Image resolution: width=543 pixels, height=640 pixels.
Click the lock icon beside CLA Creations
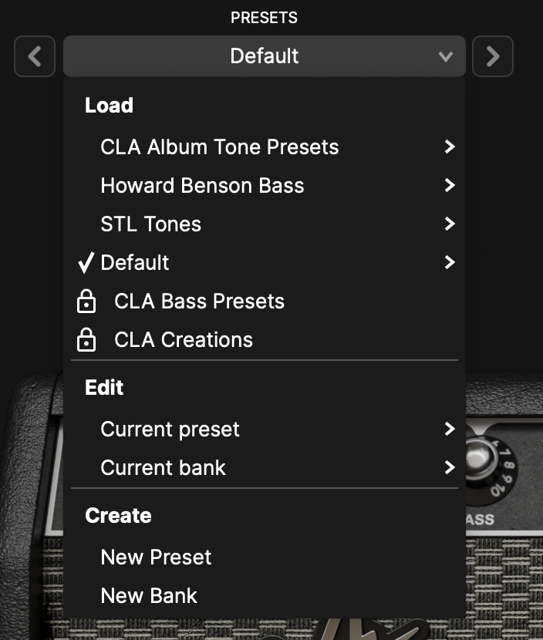pos(86,339)
